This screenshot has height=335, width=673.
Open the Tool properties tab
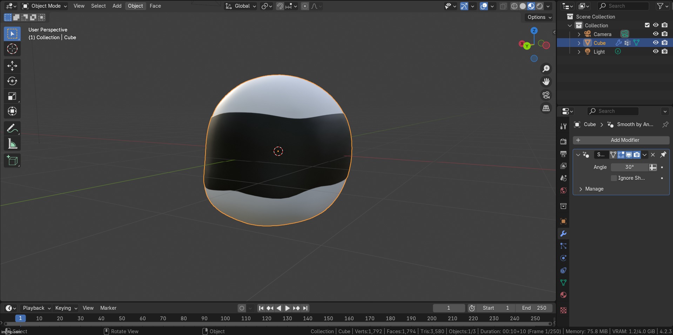[563, 126]
